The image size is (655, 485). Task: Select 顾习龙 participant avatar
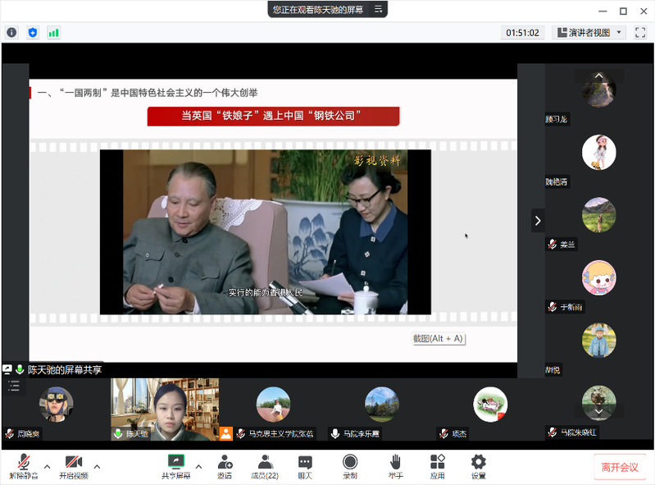[599, 89]
